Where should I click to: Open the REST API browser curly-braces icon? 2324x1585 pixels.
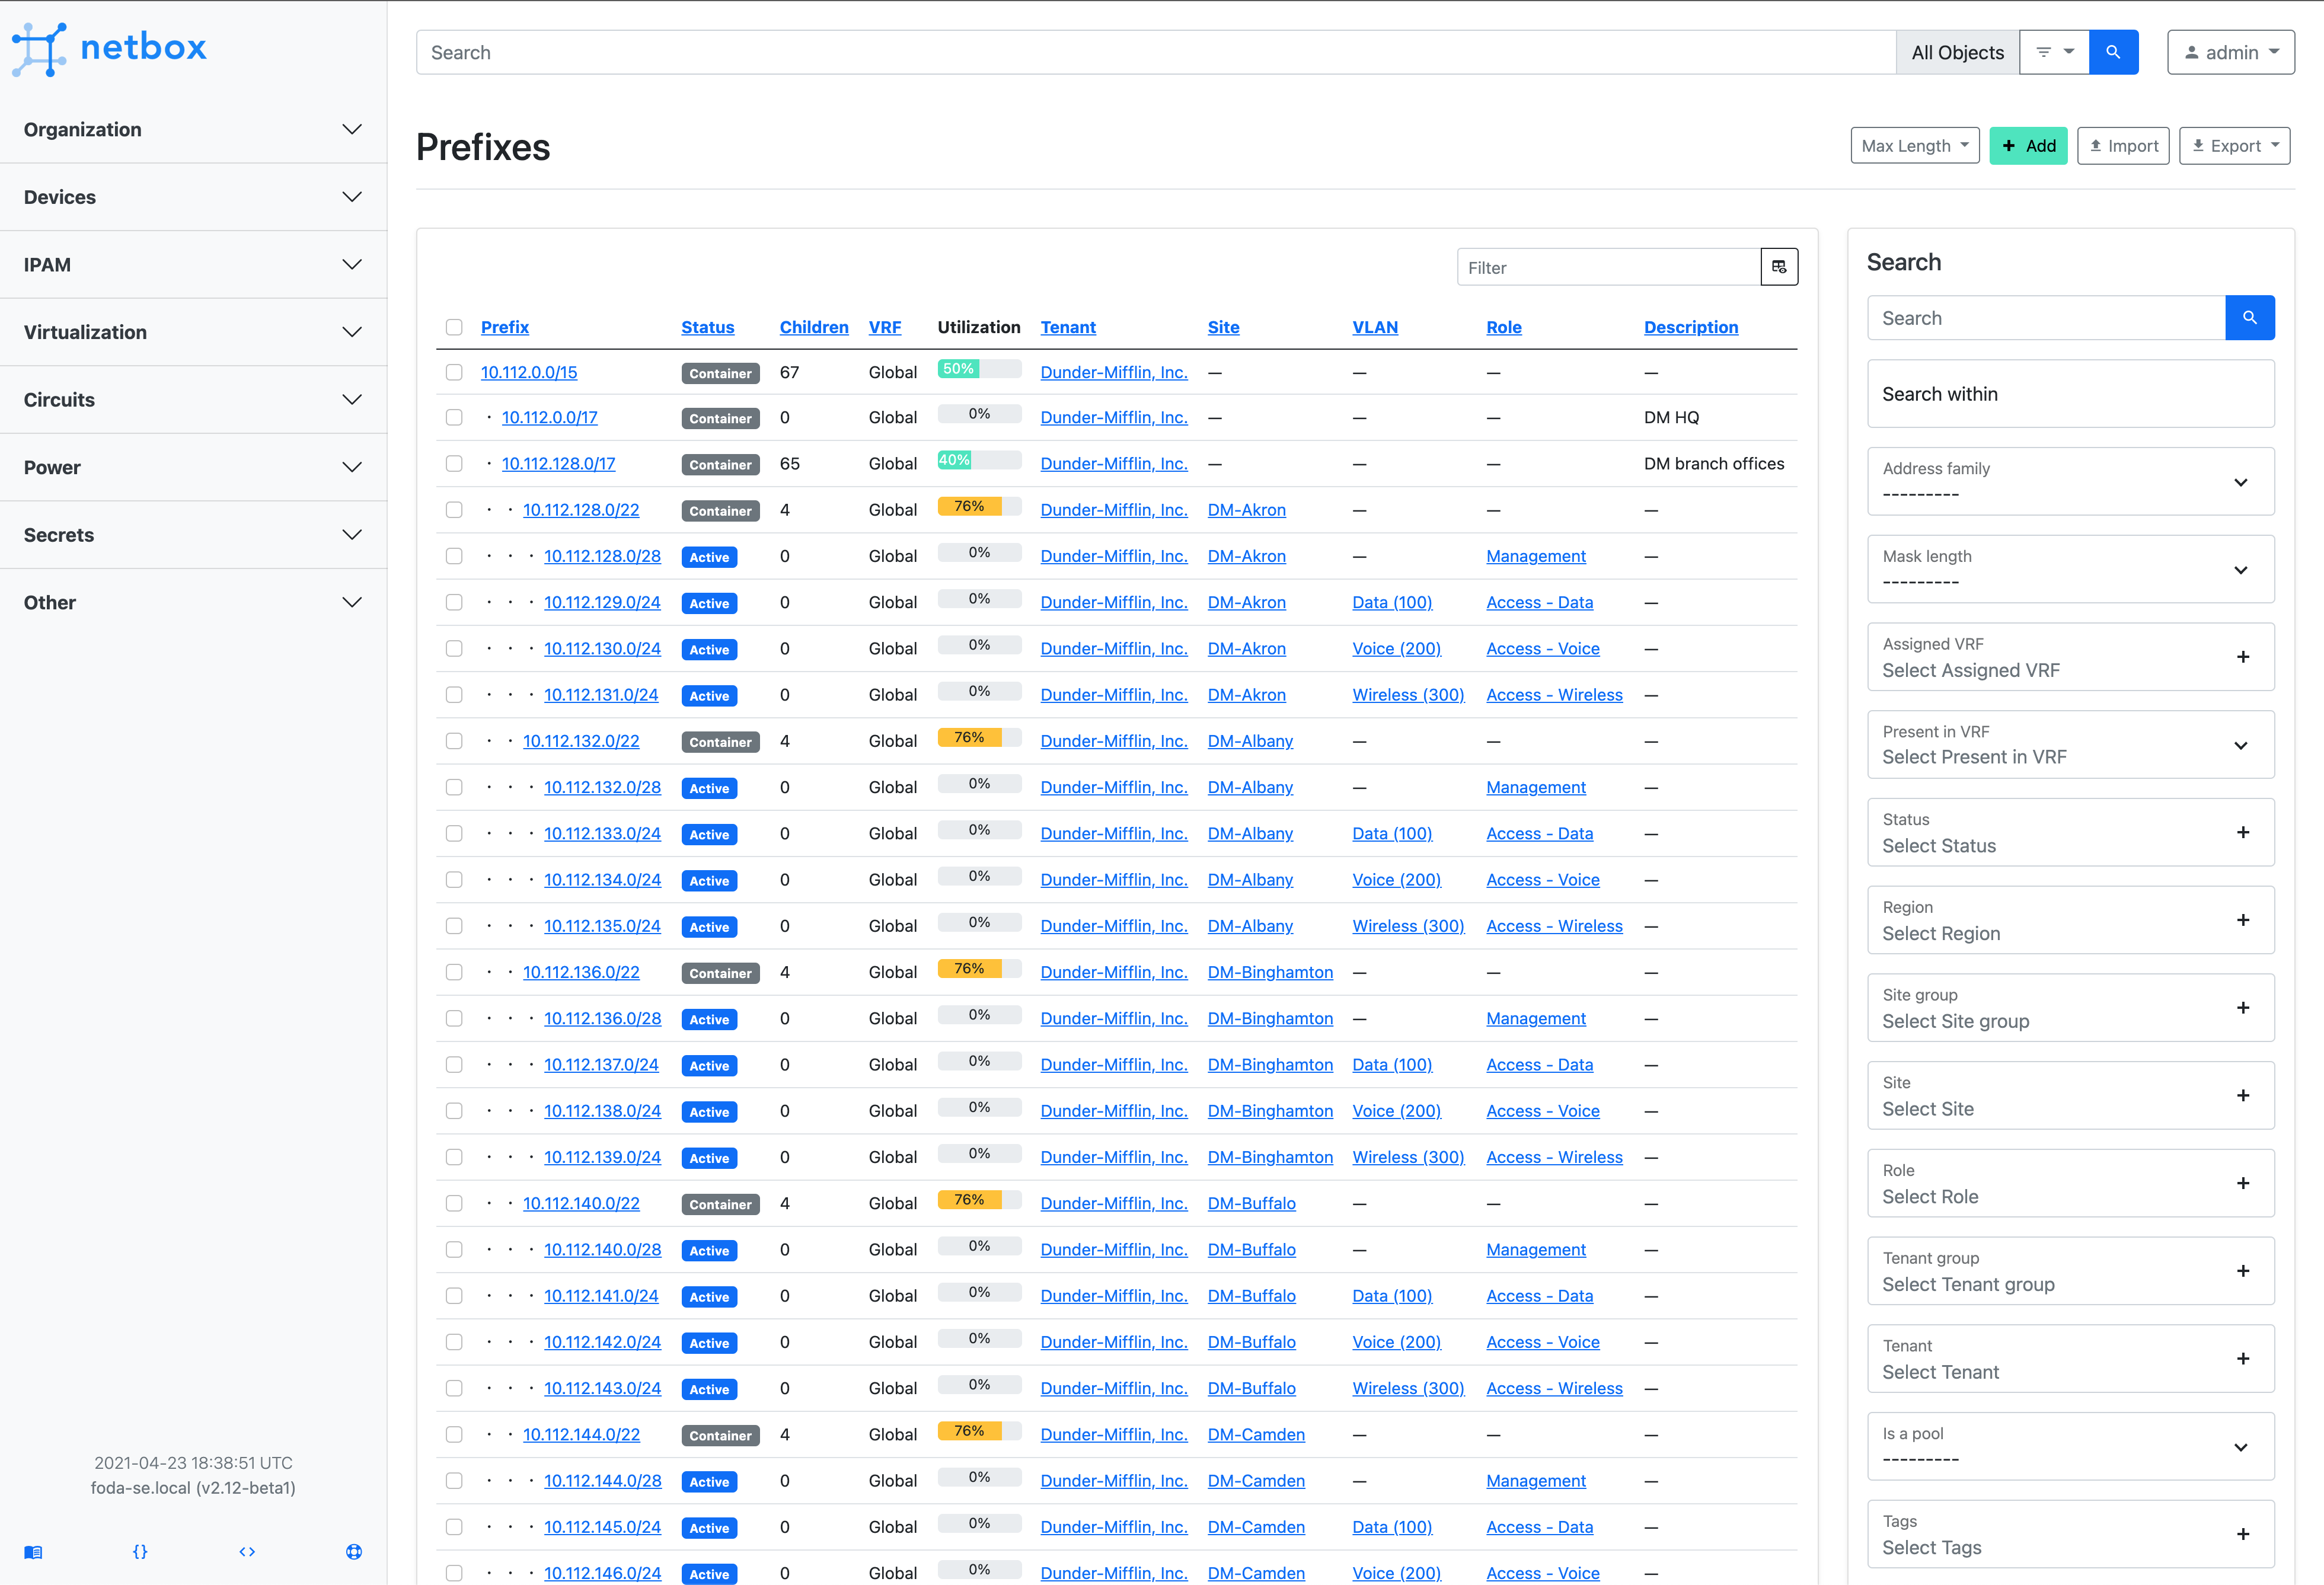pyautogui.click(x=140, y=1552)
